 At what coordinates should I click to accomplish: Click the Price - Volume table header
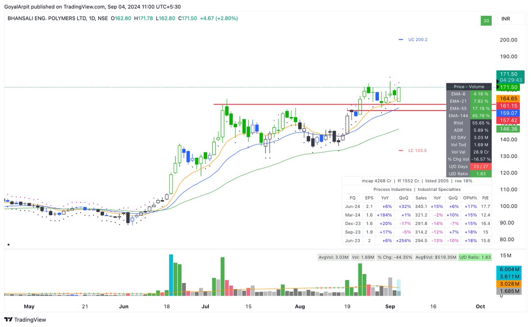(x=469, y=87)
